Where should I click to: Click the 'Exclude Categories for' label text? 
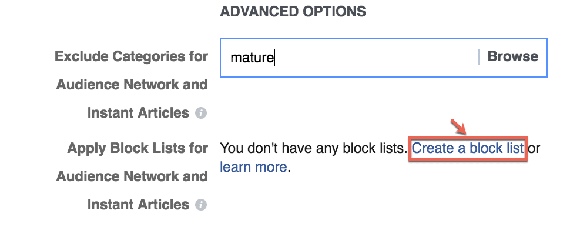(131, 56)
